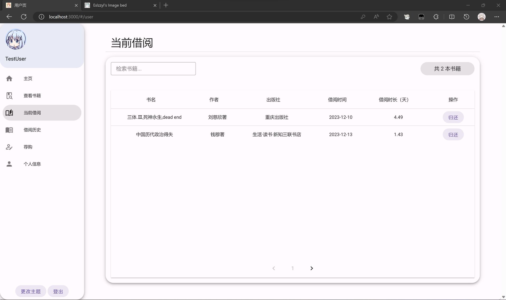Click the 借阅时长（天）column header
The height and width of the screenshot is (300, 506).
tap(393, 100)
